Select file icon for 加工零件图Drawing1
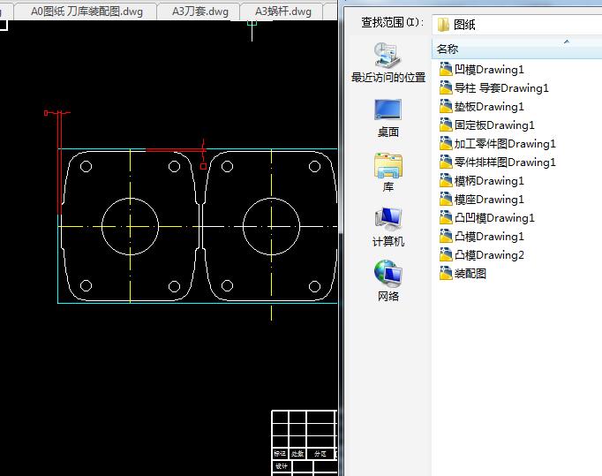This screenshot has height=476, width=602. point(446,143)
